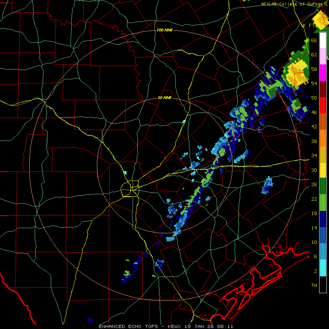Select the dark red legend swatch
This screenshot has width=329, height=329.
tap(323, 90)
